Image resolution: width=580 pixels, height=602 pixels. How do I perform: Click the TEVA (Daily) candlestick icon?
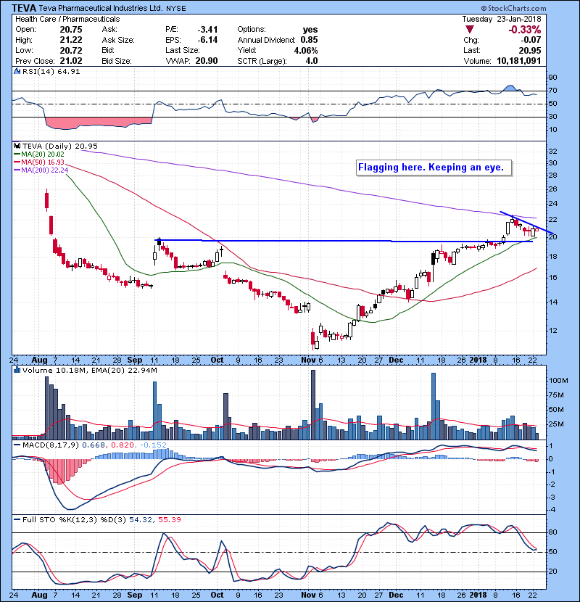[x=17, y=146]
